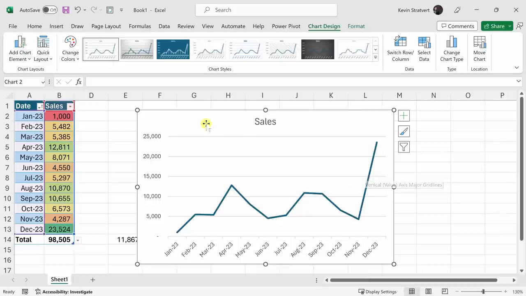
Task: Click Move Chart button
Action: click(x=480, y=49)
